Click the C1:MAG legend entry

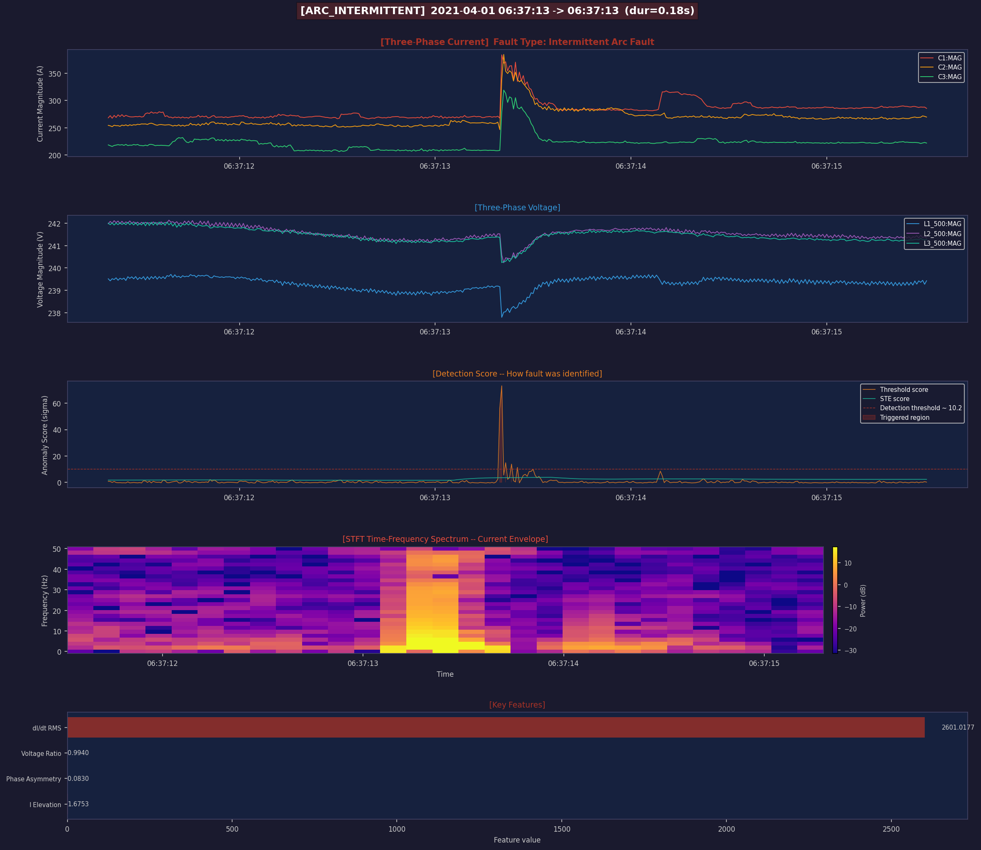[x=949, y=58]
